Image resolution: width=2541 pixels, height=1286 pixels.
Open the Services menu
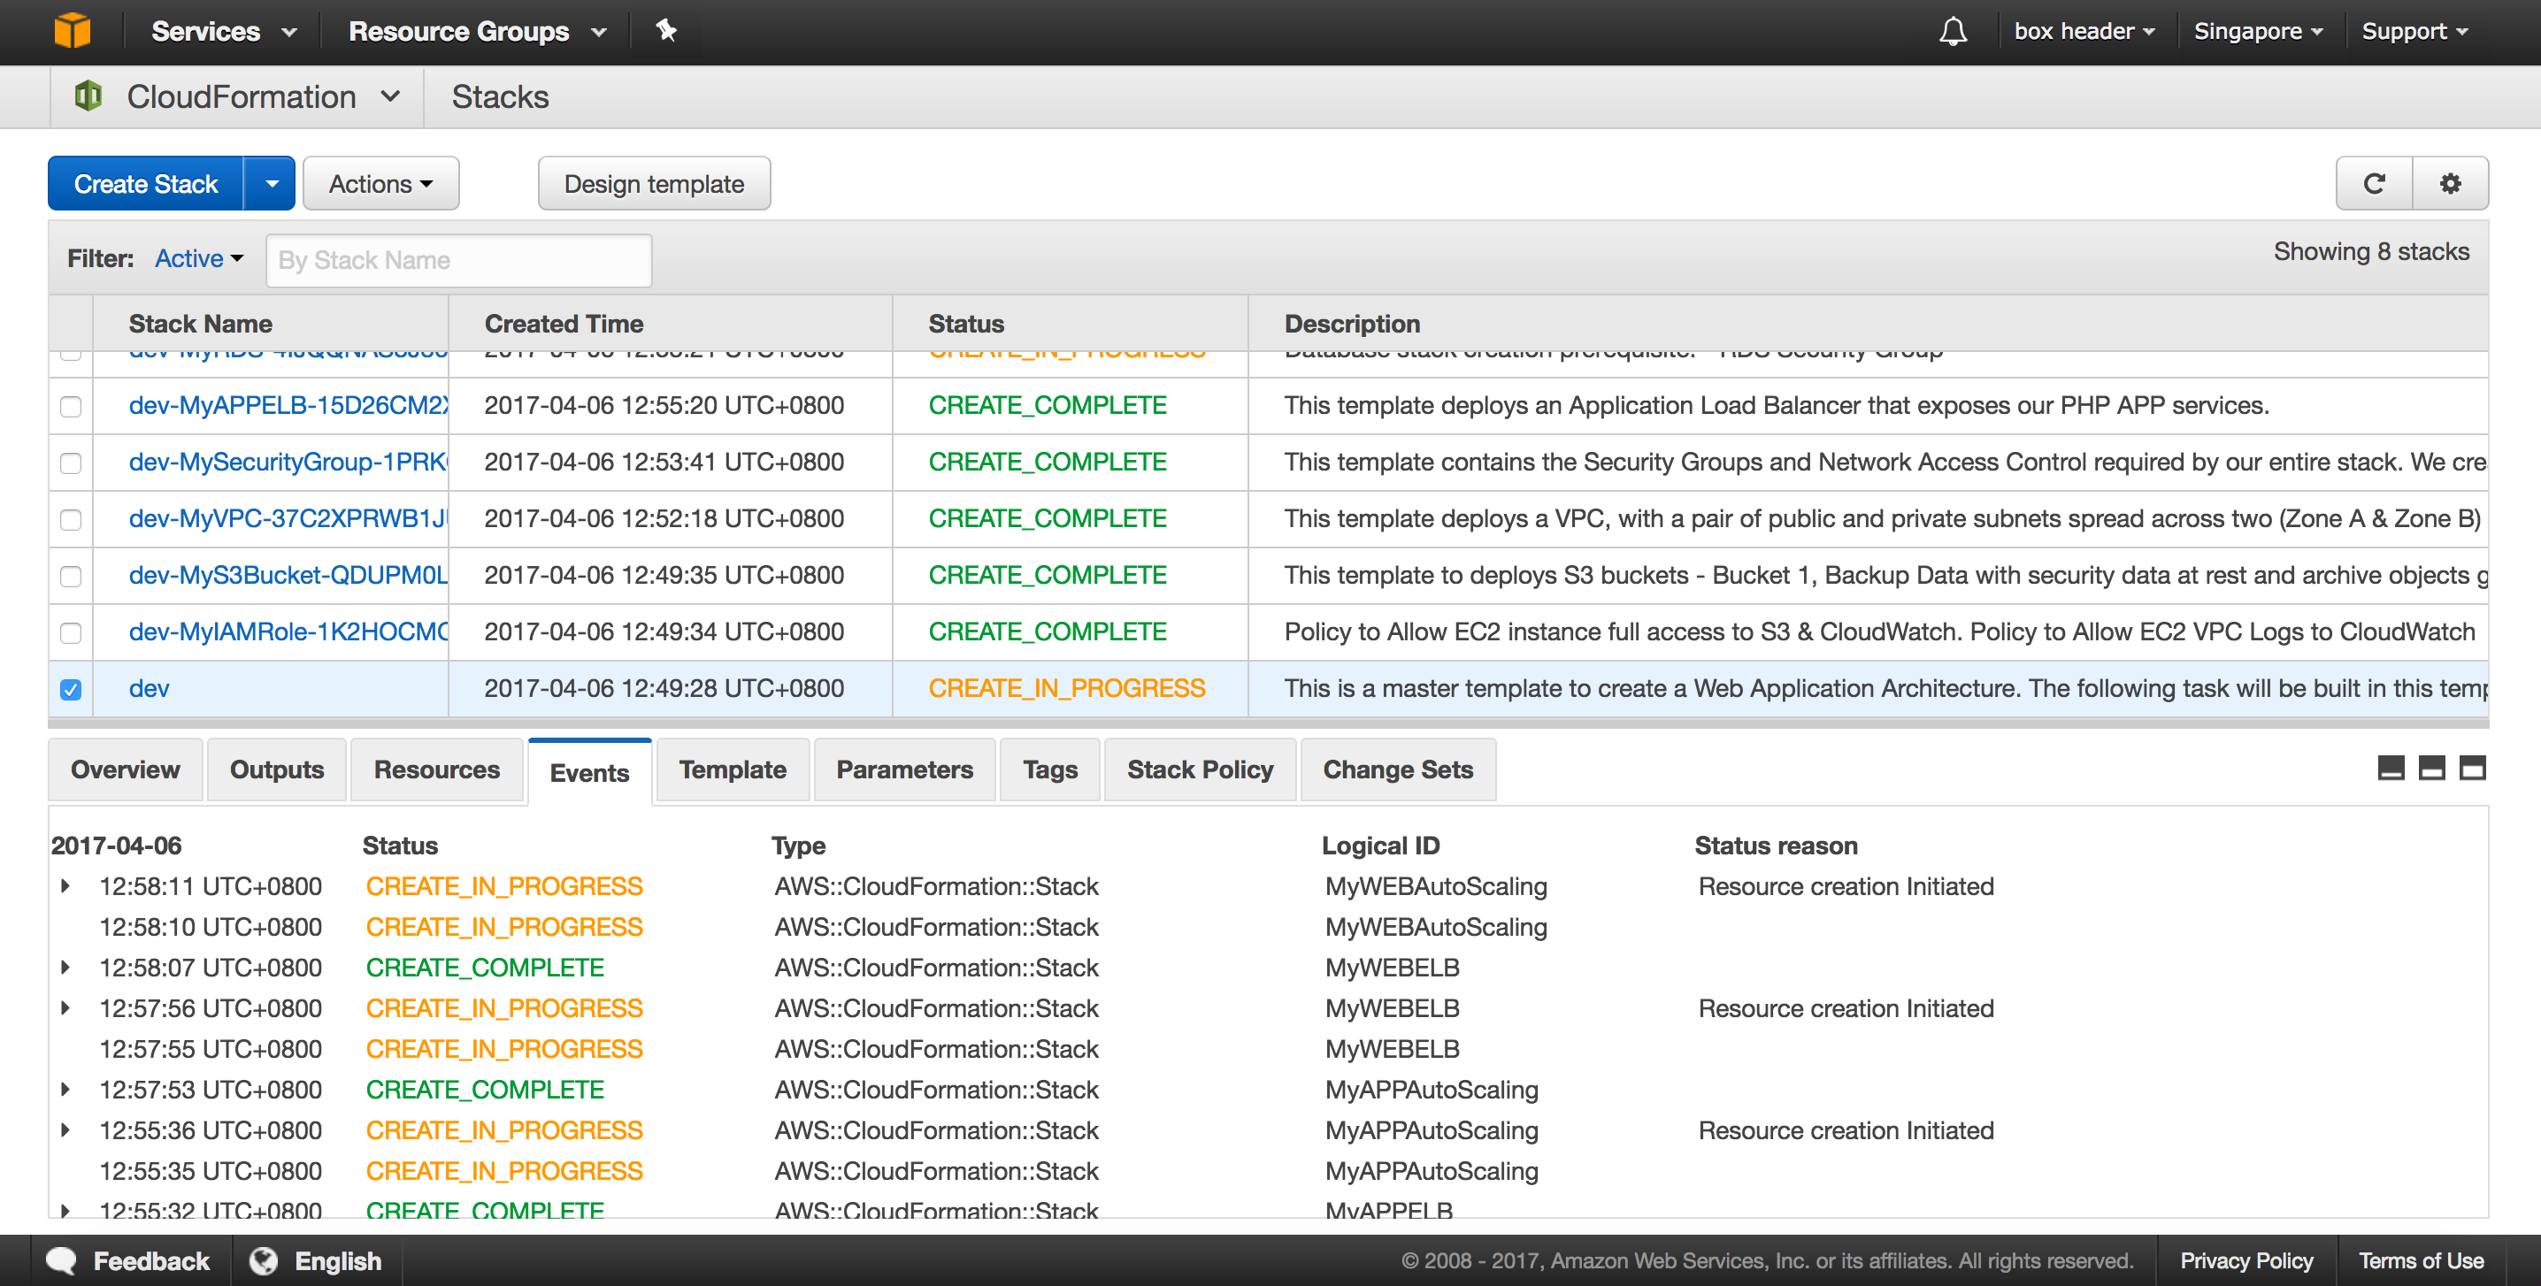(x=223, y=32)
